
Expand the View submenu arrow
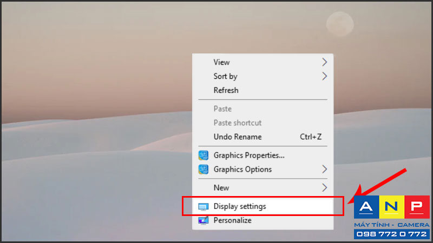tap(324, 62)
